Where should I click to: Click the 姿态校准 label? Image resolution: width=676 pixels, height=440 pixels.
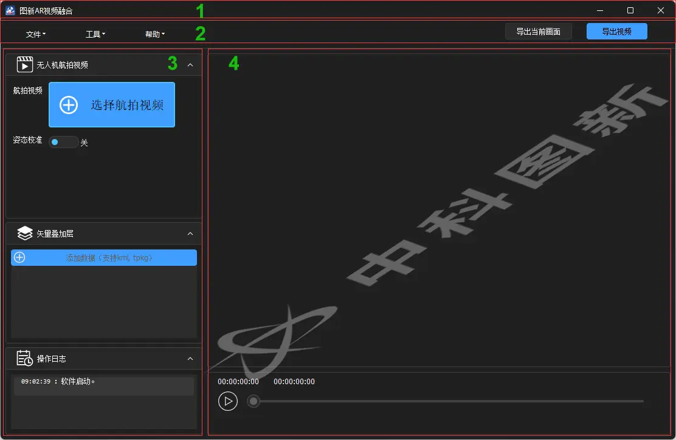pyautogui.click(x=27, y=140)
